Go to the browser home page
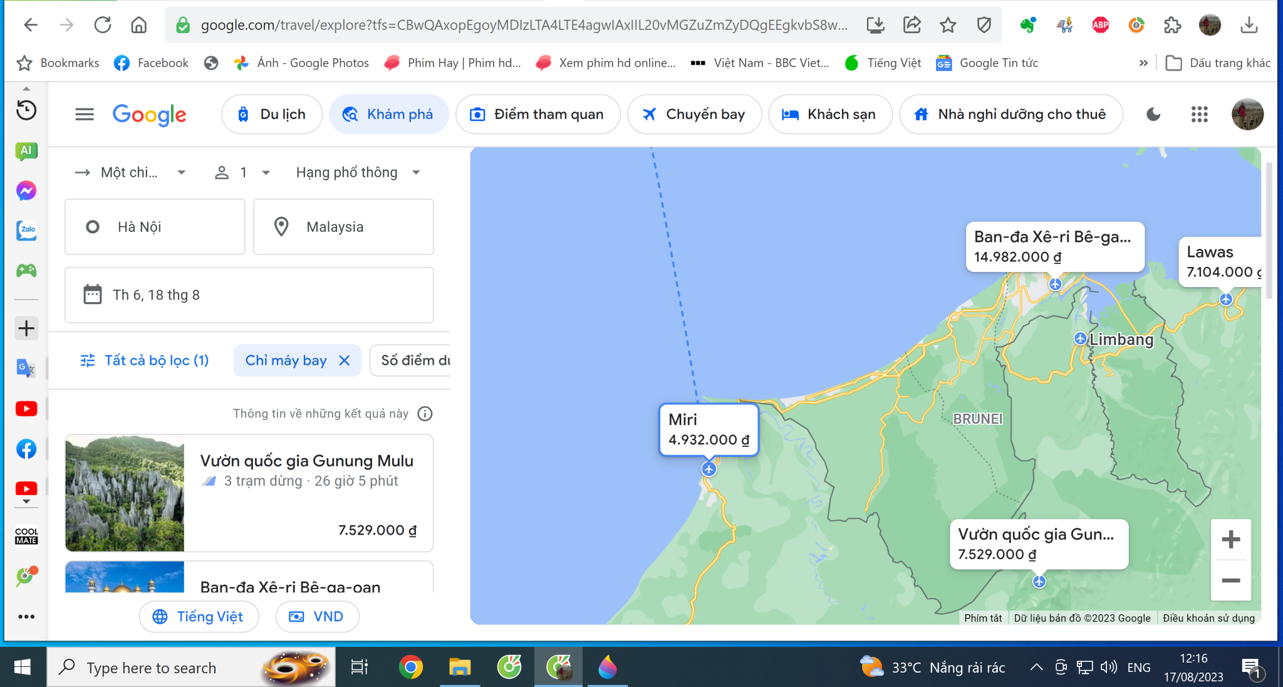 139,25
